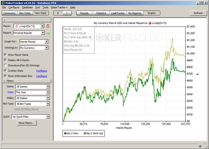Expand the Graph For dropdown
This screenshot has width=209, height=149.
tap(47, 42)
